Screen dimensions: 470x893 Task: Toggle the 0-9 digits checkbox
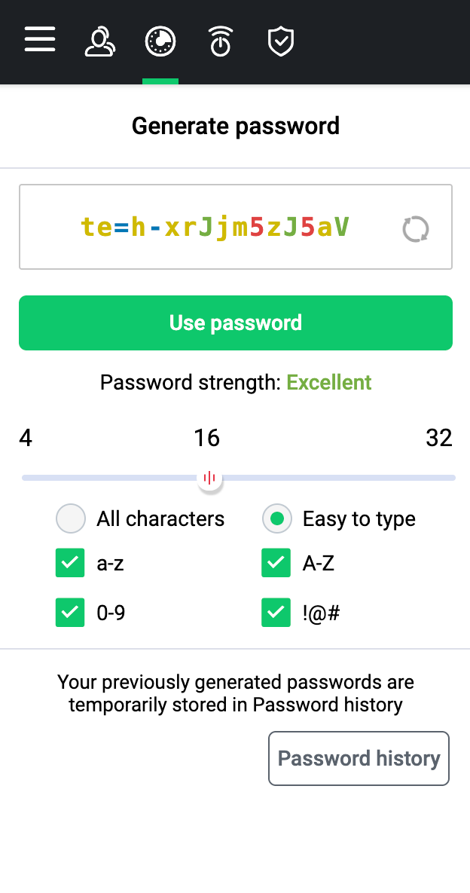(70, 613)
